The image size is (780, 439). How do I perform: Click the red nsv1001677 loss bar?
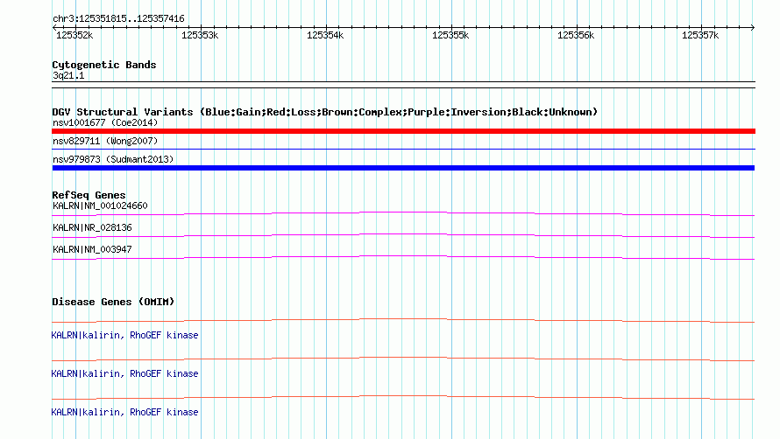coord(403,131)
